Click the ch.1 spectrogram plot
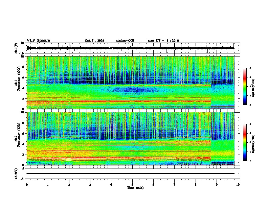Viewport: 268px width, 207px height. pyautogui.click(x=130, y=83)
